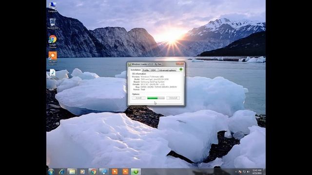The height and width of the screenshot is (175, 312).
Task: Click the Uninstall button
Action: tap(173, 98)
